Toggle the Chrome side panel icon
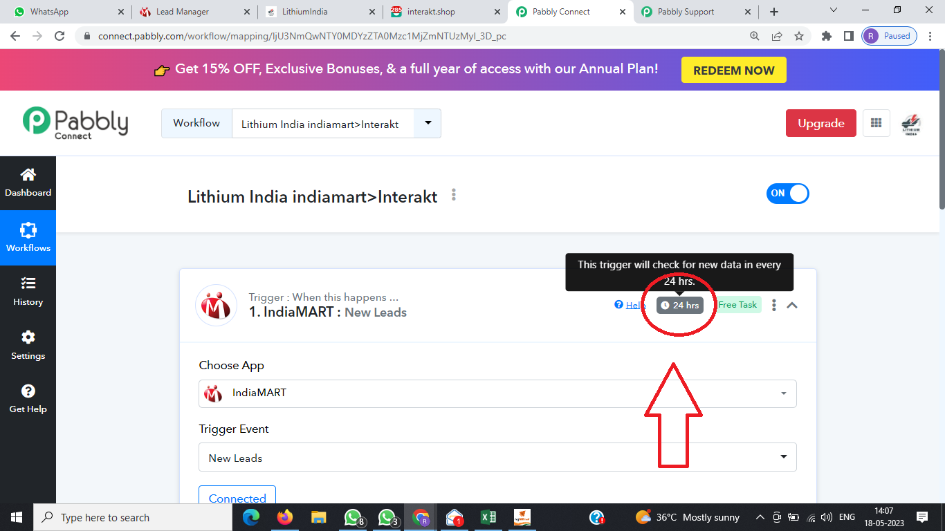The width and height of the screenshot is (945, 531). click(x=849, y=36)
